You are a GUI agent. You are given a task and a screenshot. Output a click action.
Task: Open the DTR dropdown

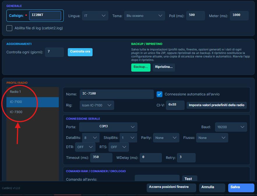pyautogui.click(x=85, y=147)
